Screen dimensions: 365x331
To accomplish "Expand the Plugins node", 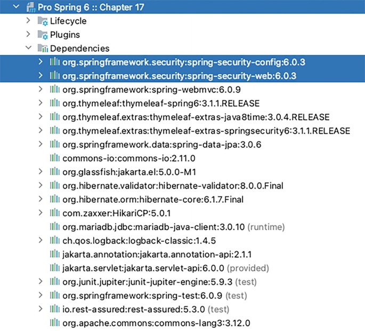I will point(28,35).
